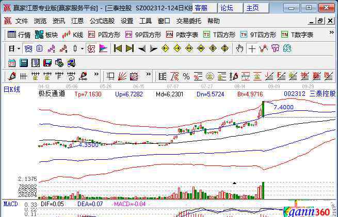Select the spiral time-ruler tool
The width and height of the screenshot is (338, 217).
(71, 76)
